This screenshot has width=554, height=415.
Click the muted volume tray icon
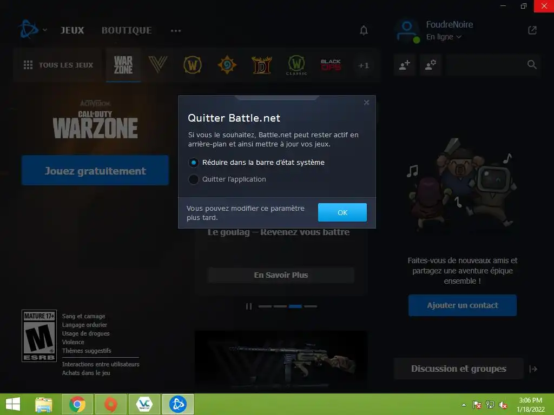coord(503,405)
